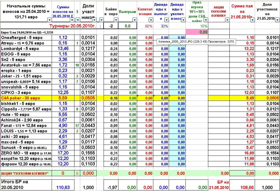Click the snovalshik - 5 евро name cell
This screenshot has height=191, width=280.
[x=26, y=87]
